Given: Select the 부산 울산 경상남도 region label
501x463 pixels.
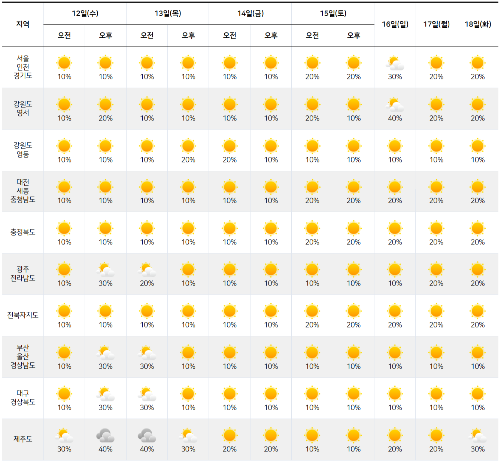Looking at the screenshot, I should pos(23,356).
